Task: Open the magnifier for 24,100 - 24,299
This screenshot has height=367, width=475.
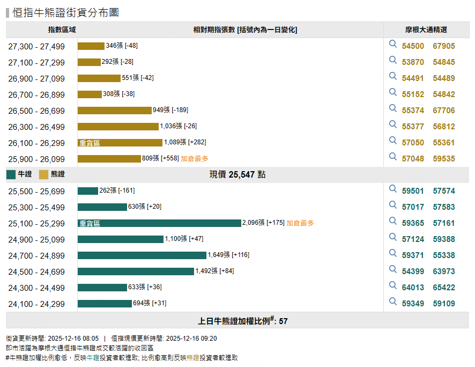Action: (393, 301)
